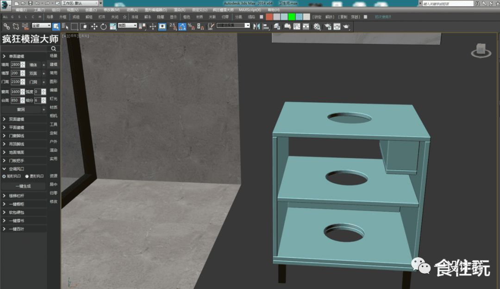Image resolution: width=500 pixels, height=289 pixels.
Task: Click the 一键生成 button
Action: tap(23, 186)
